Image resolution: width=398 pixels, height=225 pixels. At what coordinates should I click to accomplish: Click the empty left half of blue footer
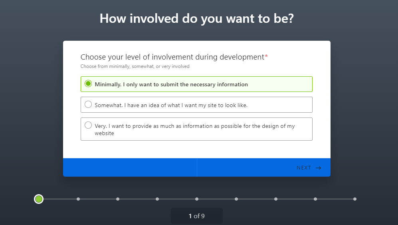click(130, 167)
